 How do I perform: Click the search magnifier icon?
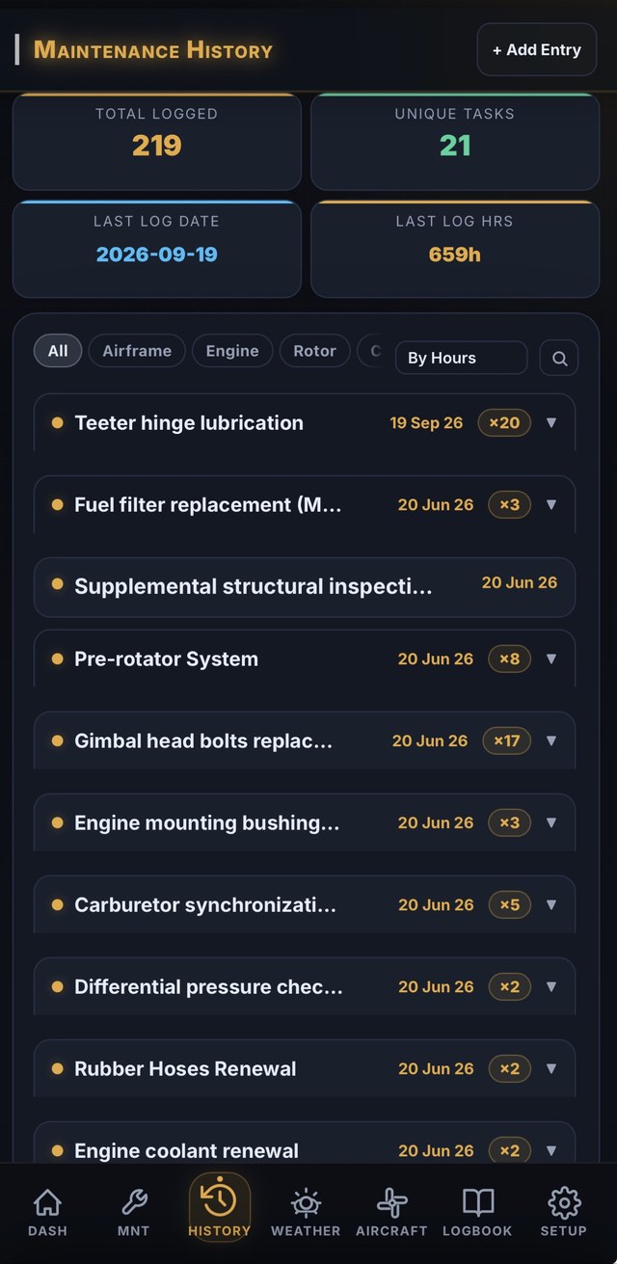[559, 358]
